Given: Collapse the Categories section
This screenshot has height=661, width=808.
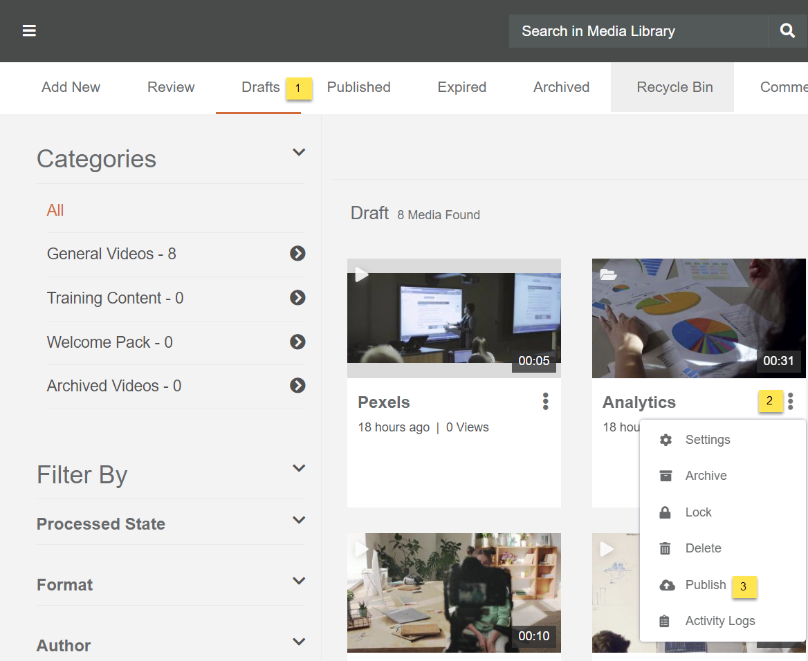Looking at the screenshot, I should [x=299, y=153].
